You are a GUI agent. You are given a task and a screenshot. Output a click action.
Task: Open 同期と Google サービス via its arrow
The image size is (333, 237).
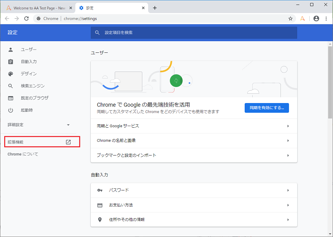pyautogui.click(x=288, y=126)
